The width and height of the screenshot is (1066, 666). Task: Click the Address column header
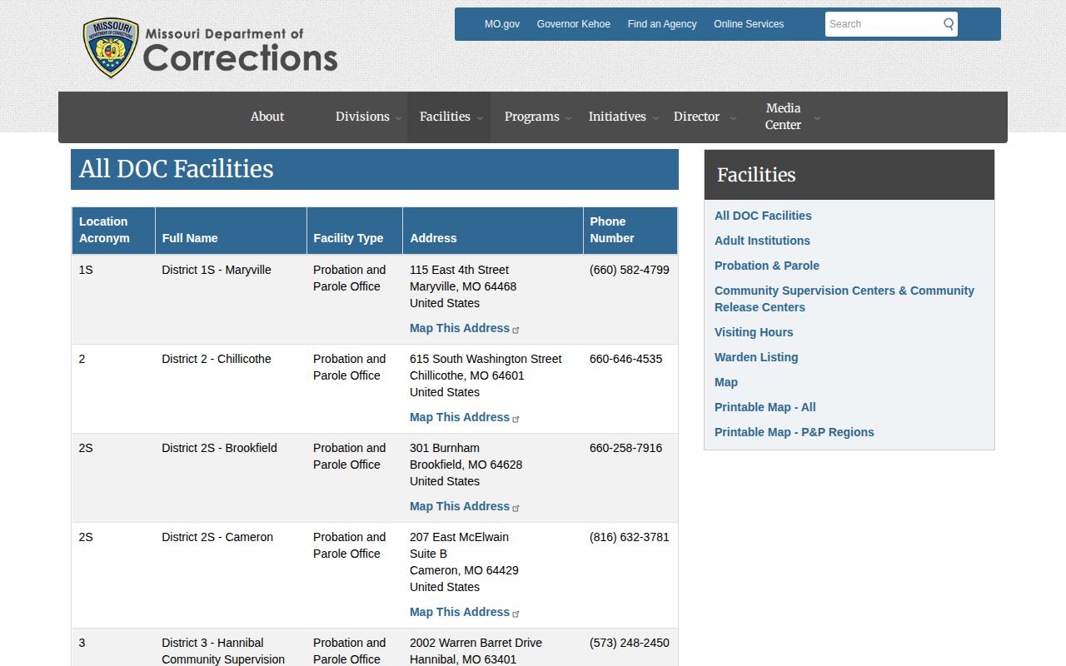493,231
